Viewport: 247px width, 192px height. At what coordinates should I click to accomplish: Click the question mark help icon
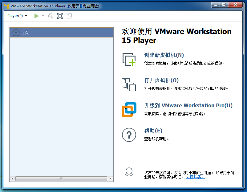point(129,135)
